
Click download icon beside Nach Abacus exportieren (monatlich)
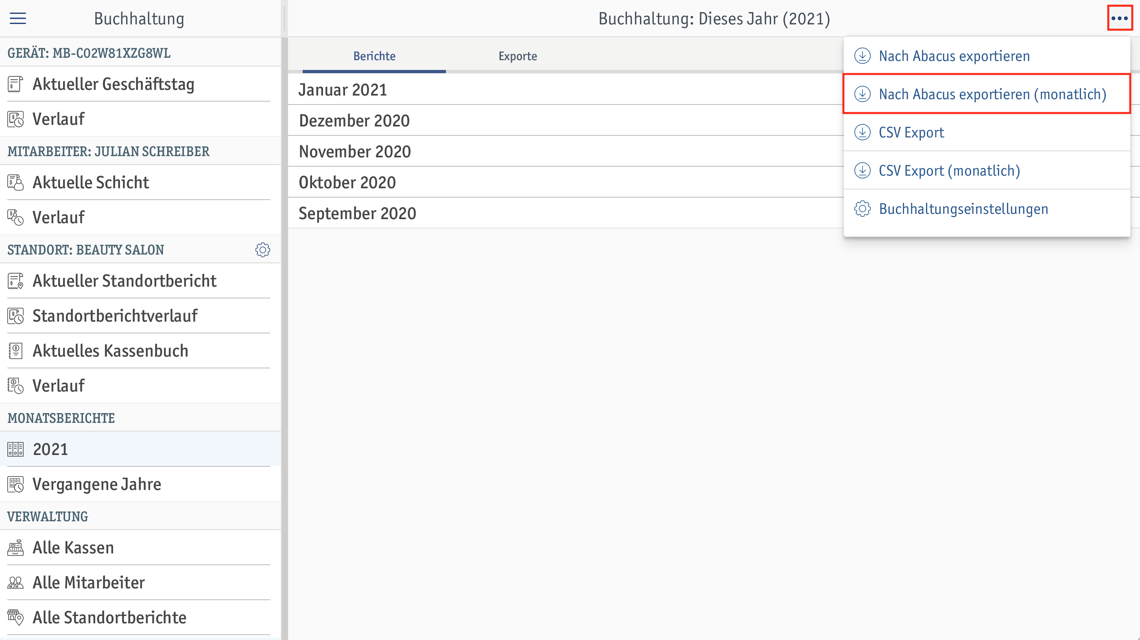pyautogui.click(x=862, y=94)
